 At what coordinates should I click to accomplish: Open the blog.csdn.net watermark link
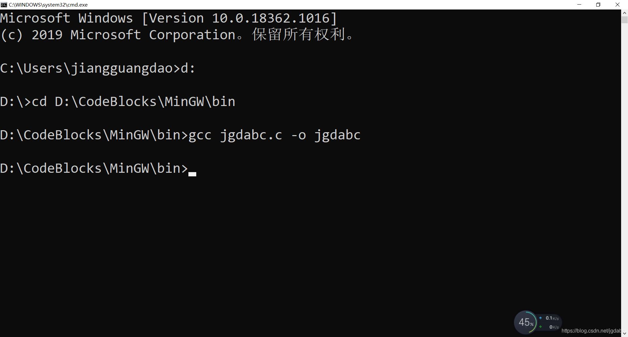point(591,331)
